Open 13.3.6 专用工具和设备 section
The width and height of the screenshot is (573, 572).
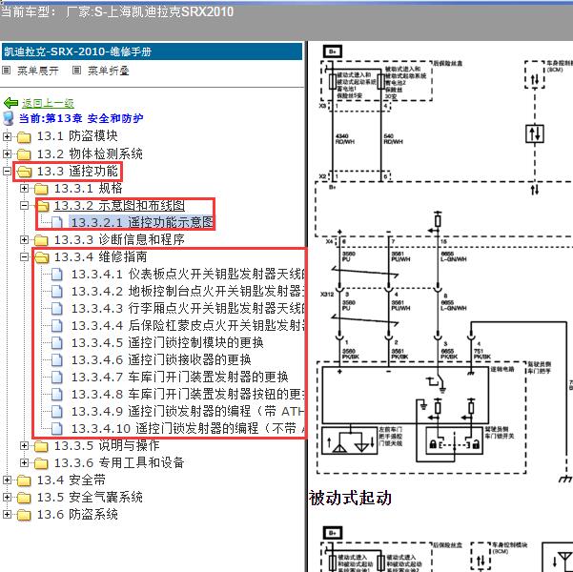pos(119,462)
